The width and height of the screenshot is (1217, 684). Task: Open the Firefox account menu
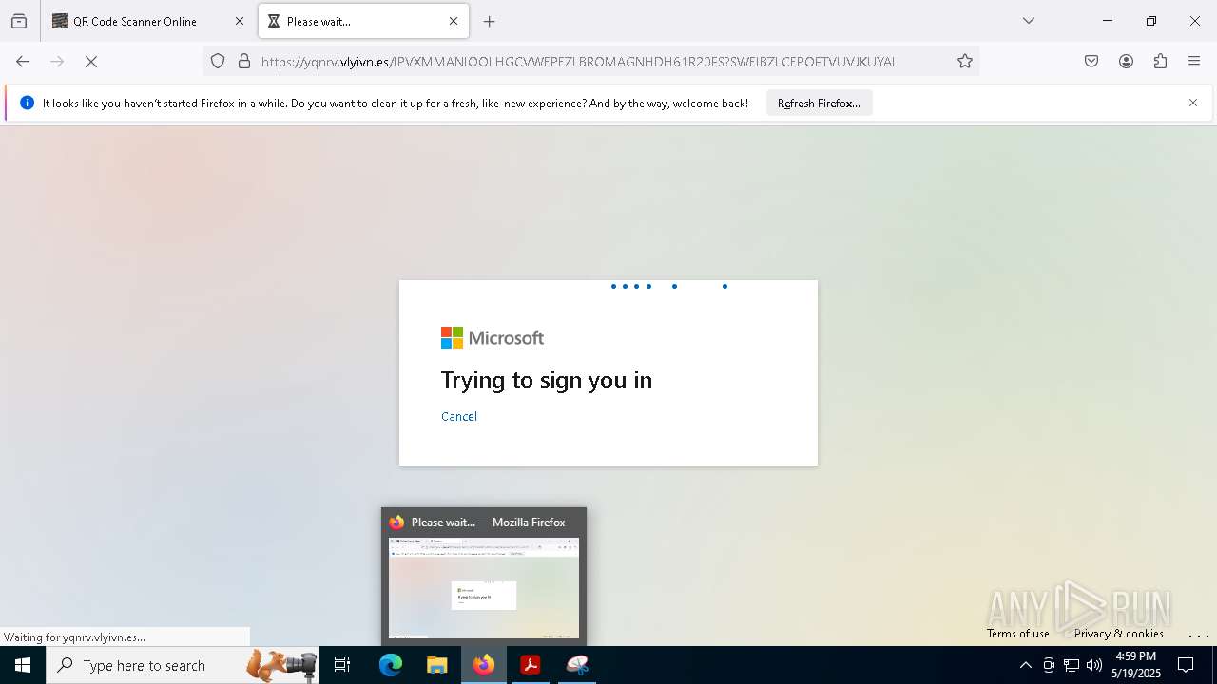point(1126,61)
